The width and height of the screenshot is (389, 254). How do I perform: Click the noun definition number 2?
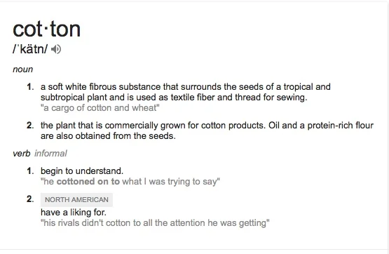30,125
